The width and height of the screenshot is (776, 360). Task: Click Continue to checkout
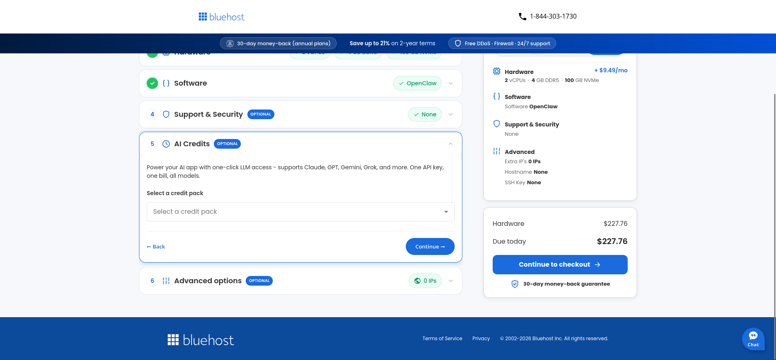point(560,265)
